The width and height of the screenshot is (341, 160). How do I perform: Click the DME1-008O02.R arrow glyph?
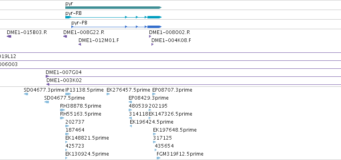tap(150, 36)
